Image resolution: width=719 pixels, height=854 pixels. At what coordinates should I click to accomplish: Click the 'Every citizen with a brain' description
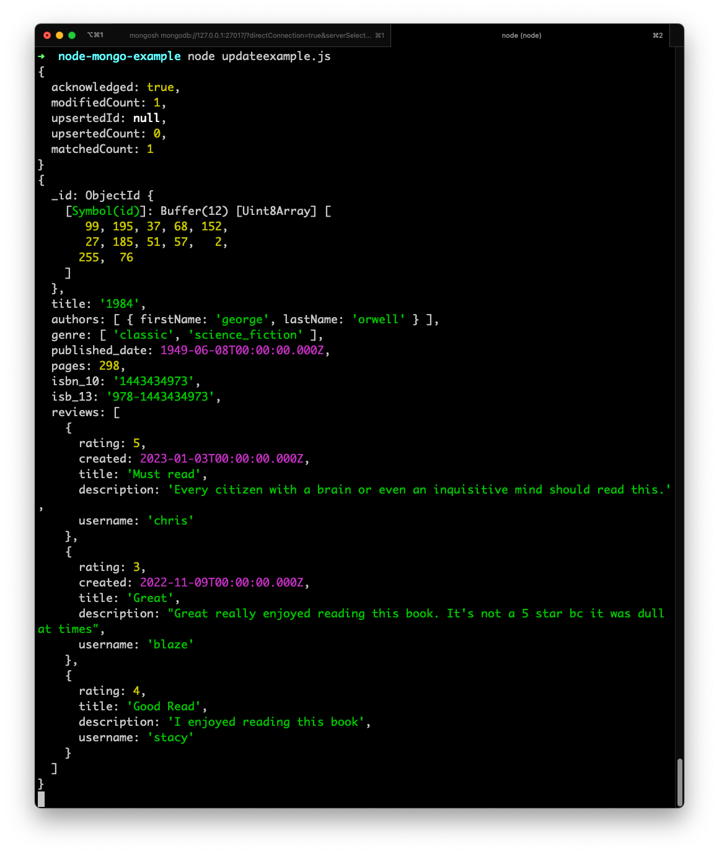tap(420, 490)
